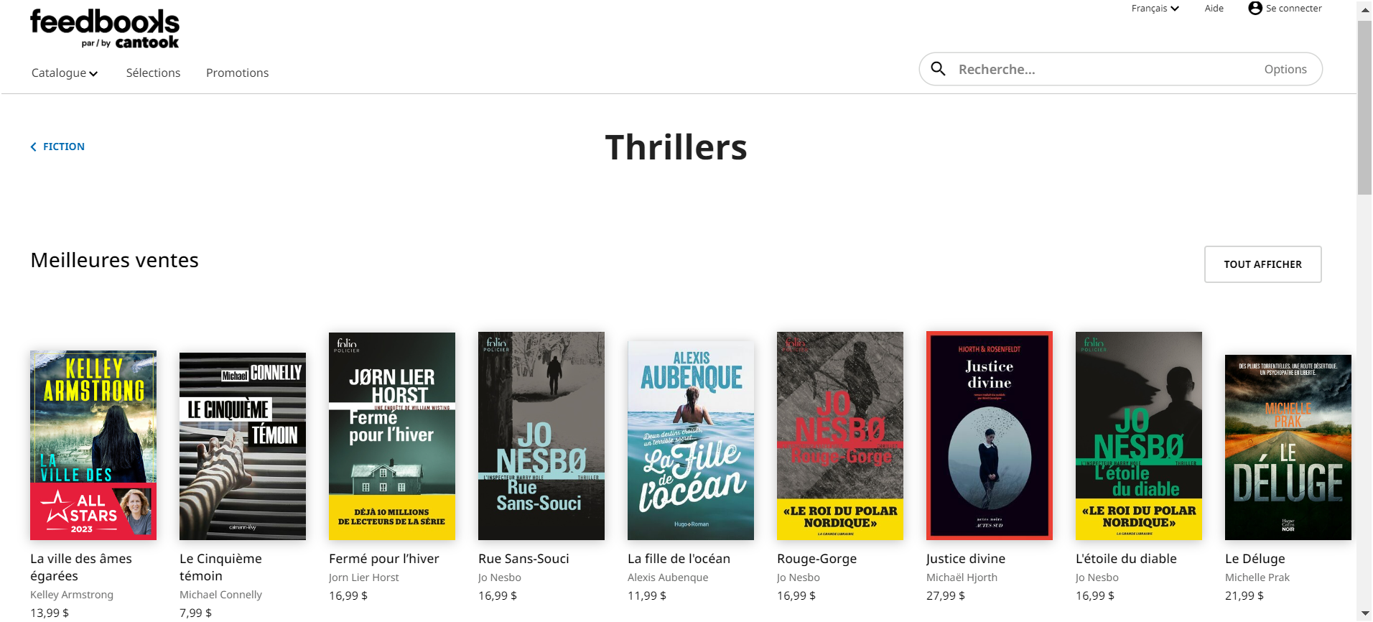Image resolution: width=1373 pixels, height=622 pixels.
Task: Click author Jo Nesbo under L'étoile du diable
Action: (1097, 577)
